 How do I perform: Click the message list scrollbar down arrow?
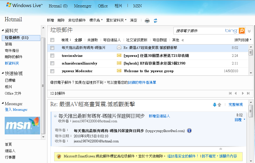pyautogui.click(x=251, y=73)
